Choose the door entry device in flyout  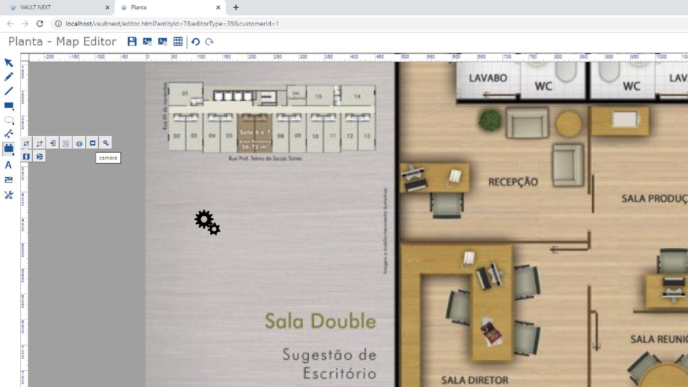pyautogui.click(x=53, y=143)
